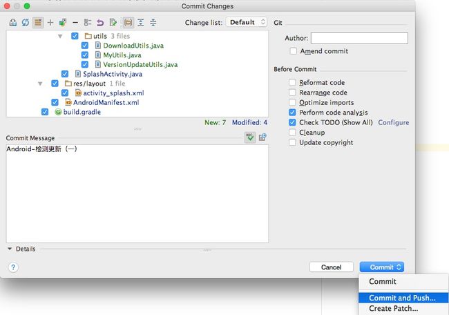Uncheck DownloadUtils.java checkbox
Viewport: 449px width, 315px height.
point(85,46)
